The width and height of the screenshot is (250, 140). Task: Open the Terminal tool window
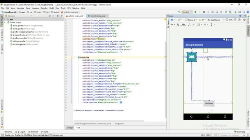(33, 132)
